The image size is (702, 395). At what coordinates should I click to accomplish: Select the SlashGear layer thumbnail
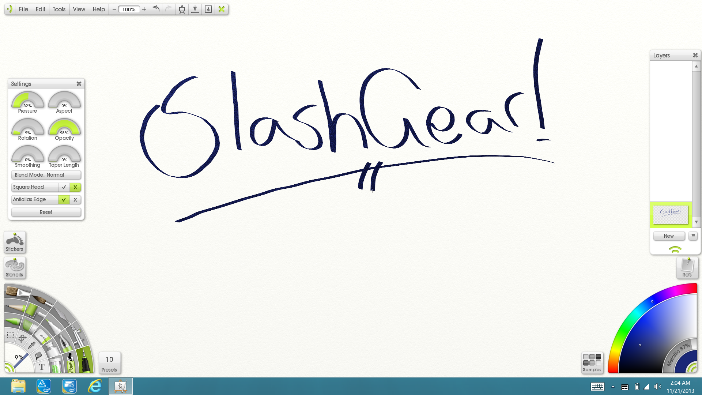point(671,215)
